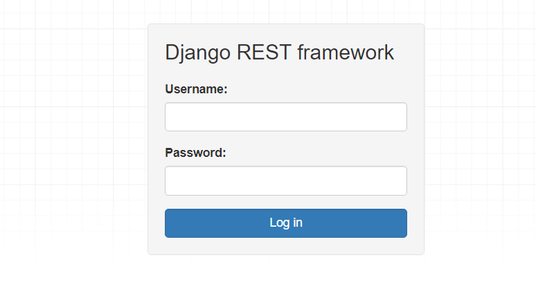
Task: Click gray panel area above the heading
Action: coord(286,32)
